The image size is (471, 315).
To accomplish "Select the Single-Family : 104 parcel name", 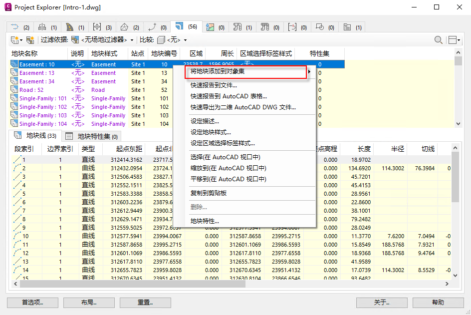I will point(43,124).
